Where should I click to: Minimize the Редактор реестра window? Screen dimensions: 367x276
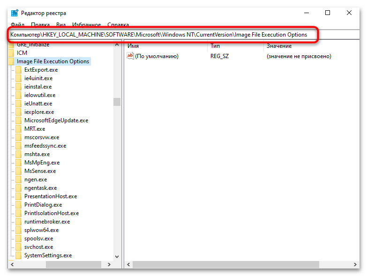click(x=307, y=13)
